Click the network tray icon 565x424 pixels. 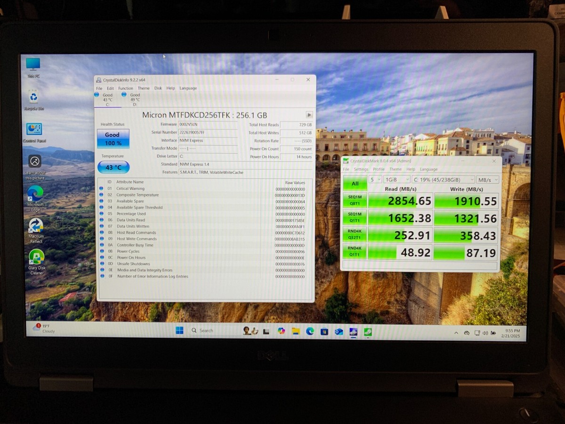click(477, 333)
